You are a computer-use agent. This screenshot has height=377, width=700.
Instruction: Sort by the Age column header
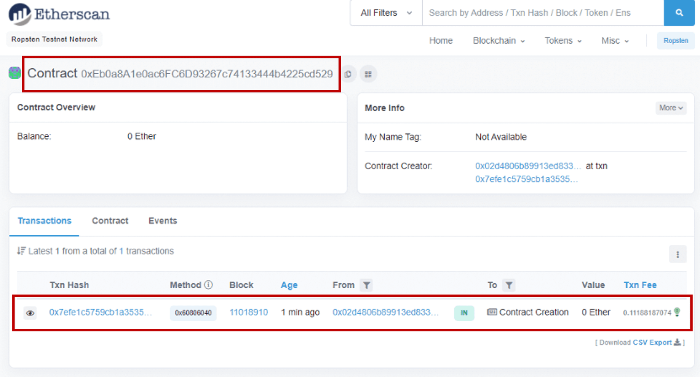289,285
